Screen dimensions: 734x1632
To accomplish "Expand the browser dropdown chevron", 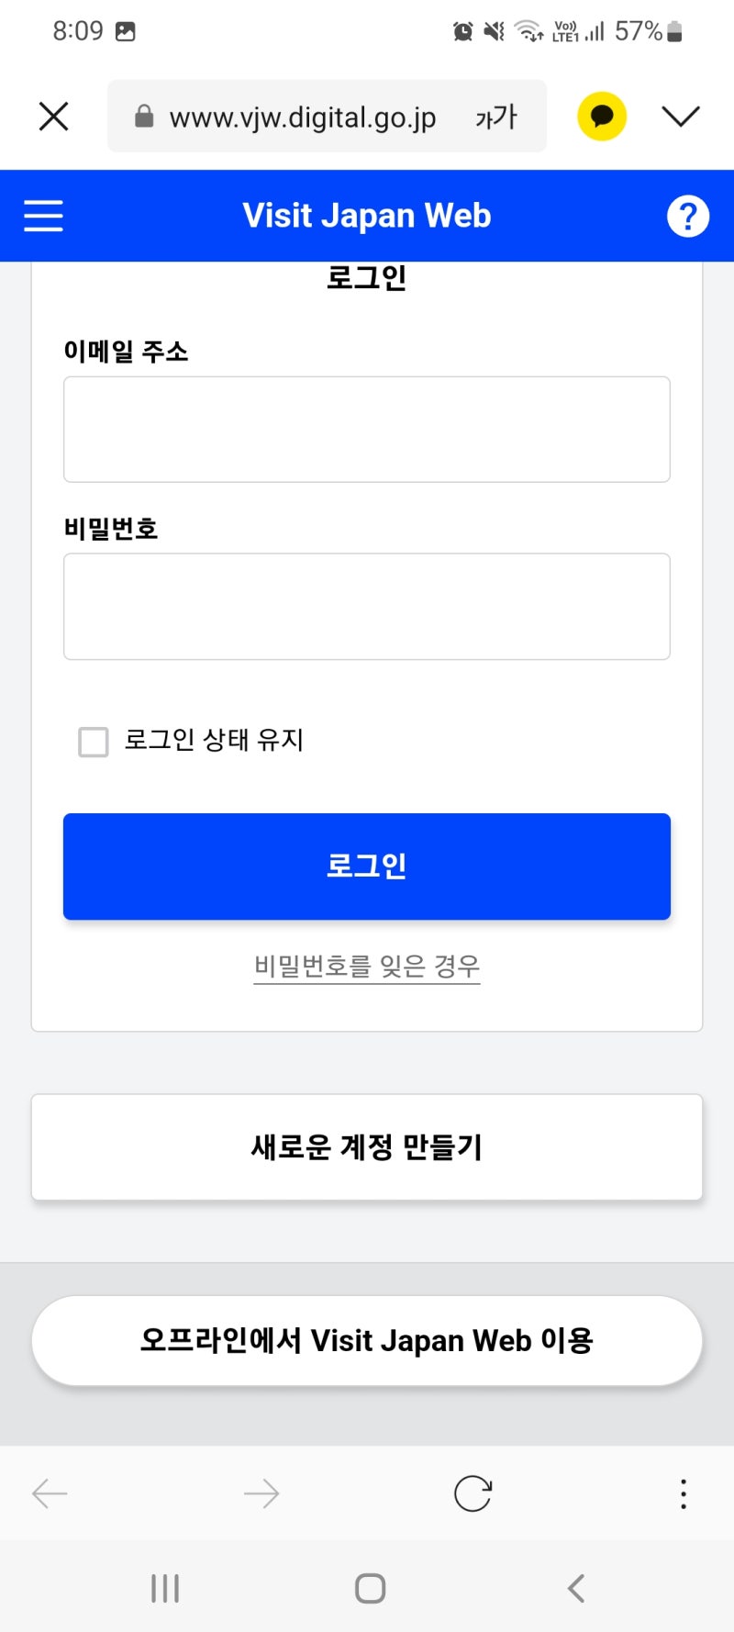I will tap(680, 117).
